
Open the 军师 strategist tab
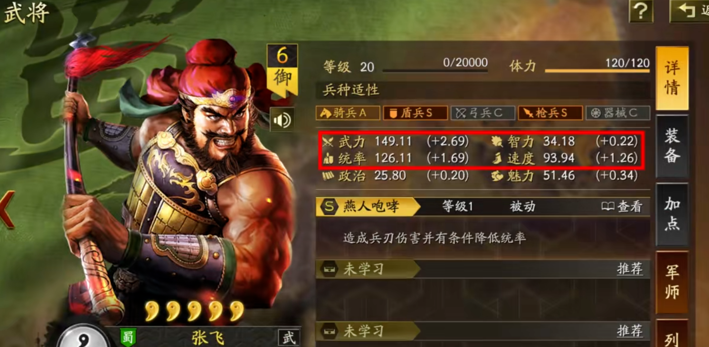click(x=672, y=282)
